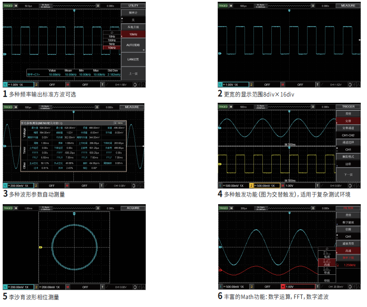367x307 pixels.
Task: Click the yellow channel 2 marker on the TRIGGER waveform
Action: [219, 164]
